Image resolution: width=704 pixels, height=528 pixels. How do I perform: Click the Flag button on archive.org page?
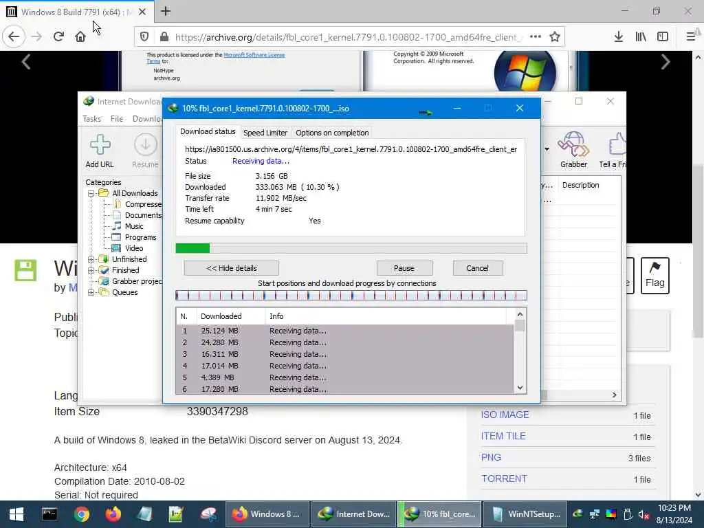[655, 275]
